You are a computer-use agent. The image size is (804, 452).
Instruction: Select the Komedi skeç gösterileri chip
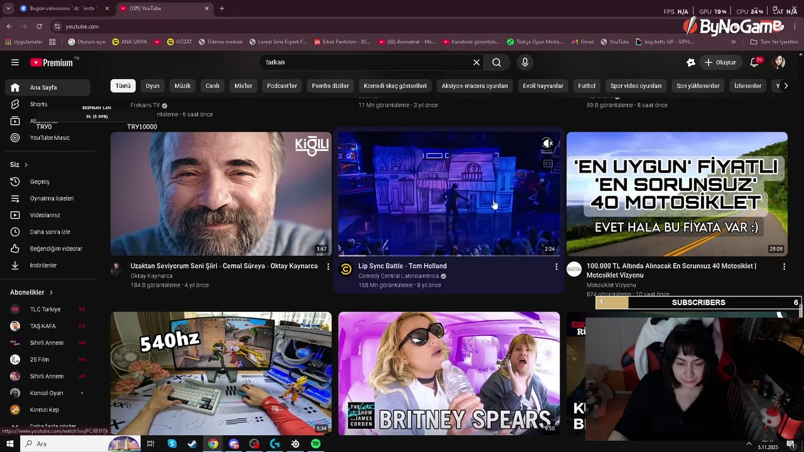pos(395,86)
